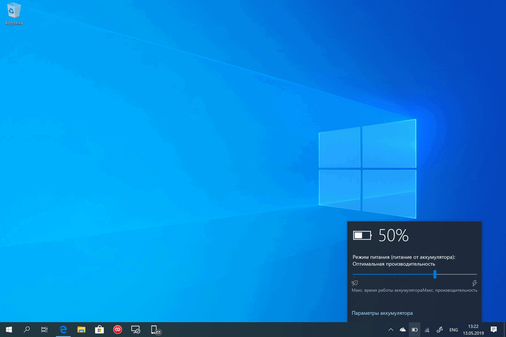Open File Explorer from the taskbar
Viewport: 506px width, 337px height.
pos(81,330)
